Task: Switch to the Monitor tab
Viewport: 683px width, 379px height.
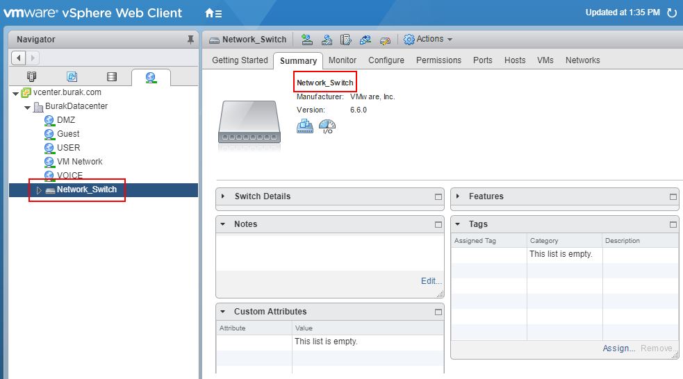Action: coord(343,60)
